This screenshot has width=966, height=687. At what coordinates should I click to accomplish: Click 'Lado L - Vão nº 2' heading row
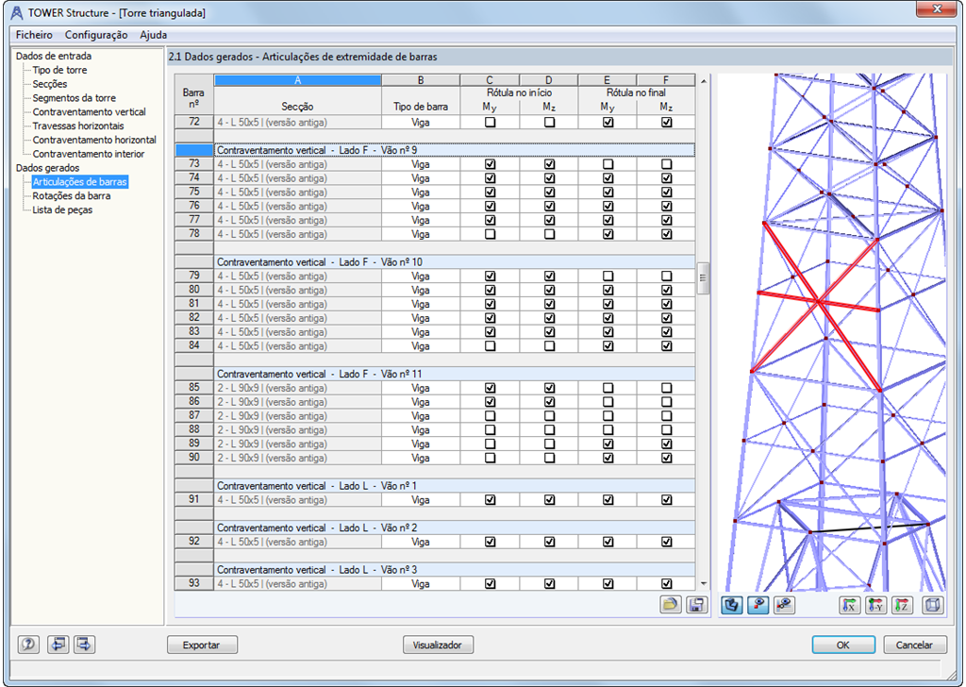coord(455,528)
